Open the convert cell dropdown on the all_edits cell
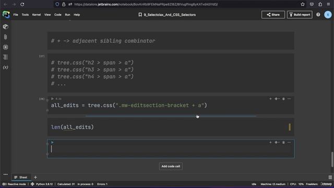Viewport: 334px width, 188px height. tap(277, 99)
